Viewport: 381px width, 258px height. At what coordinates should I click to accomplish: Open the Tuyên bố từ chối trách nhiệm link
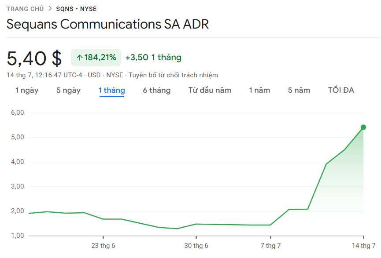coord(173,75)
